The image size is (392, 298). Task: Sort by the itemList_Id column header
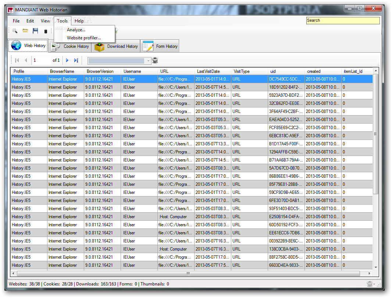point(357,71)
